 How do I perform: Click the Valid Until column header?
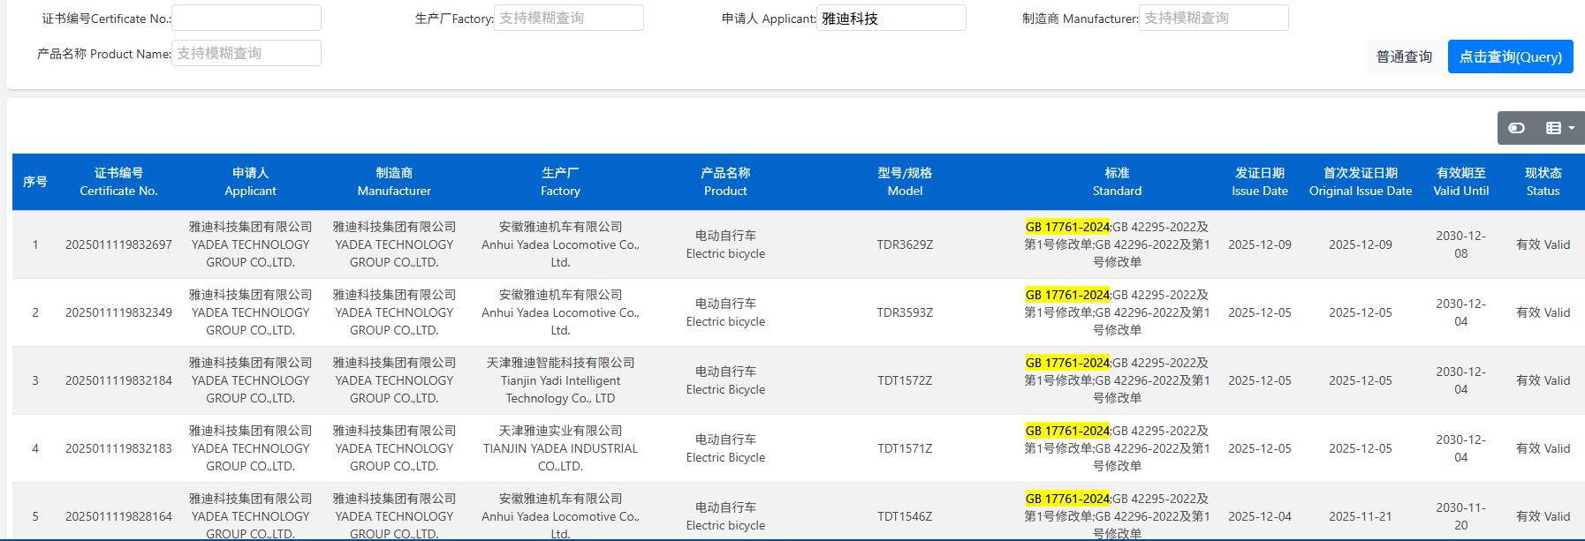(1460, 182)
